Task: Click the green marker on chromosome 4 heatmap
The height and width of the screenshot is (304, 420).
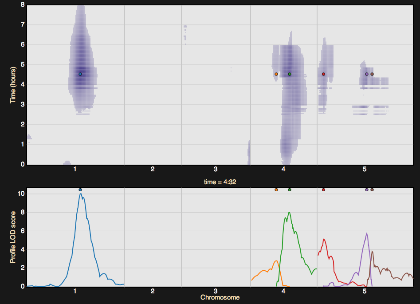Action: coord(289,75)
